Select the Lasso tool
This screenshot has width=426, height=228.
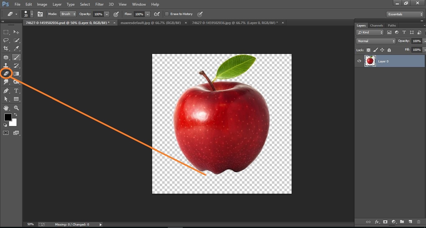6,40
